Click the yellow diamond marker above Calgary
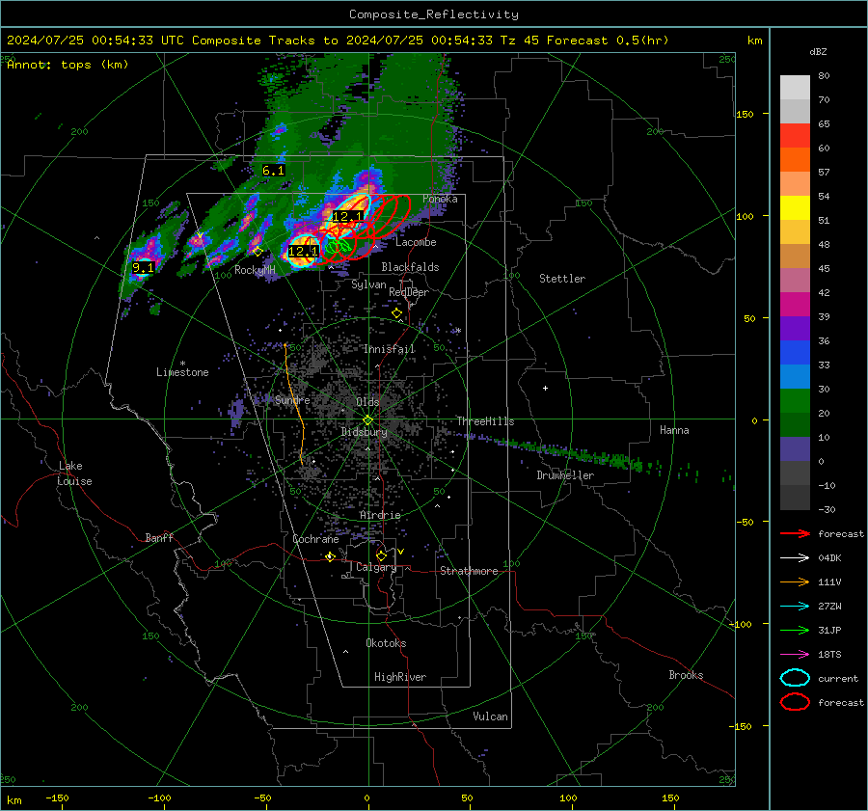The image size is (868, 811). (381, 555)
